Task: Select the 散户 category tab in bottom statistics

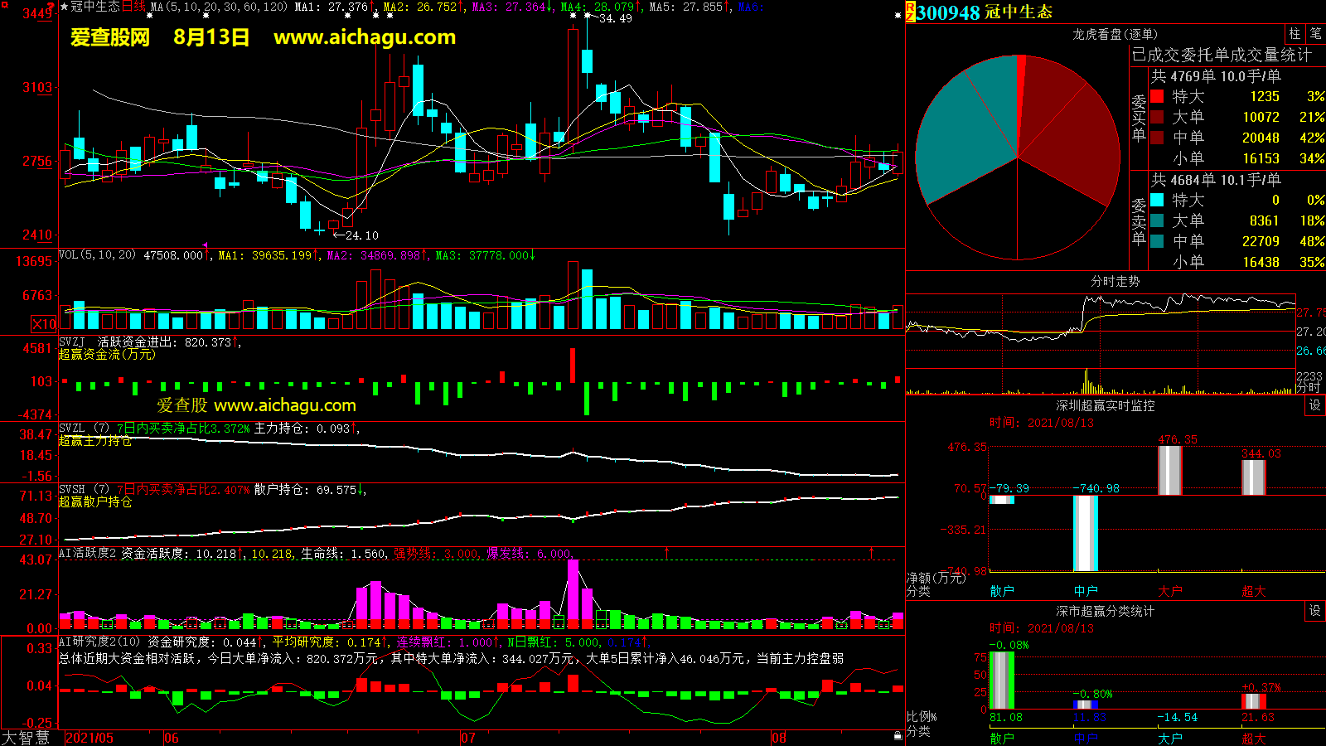Action: tap(1002, 738)
